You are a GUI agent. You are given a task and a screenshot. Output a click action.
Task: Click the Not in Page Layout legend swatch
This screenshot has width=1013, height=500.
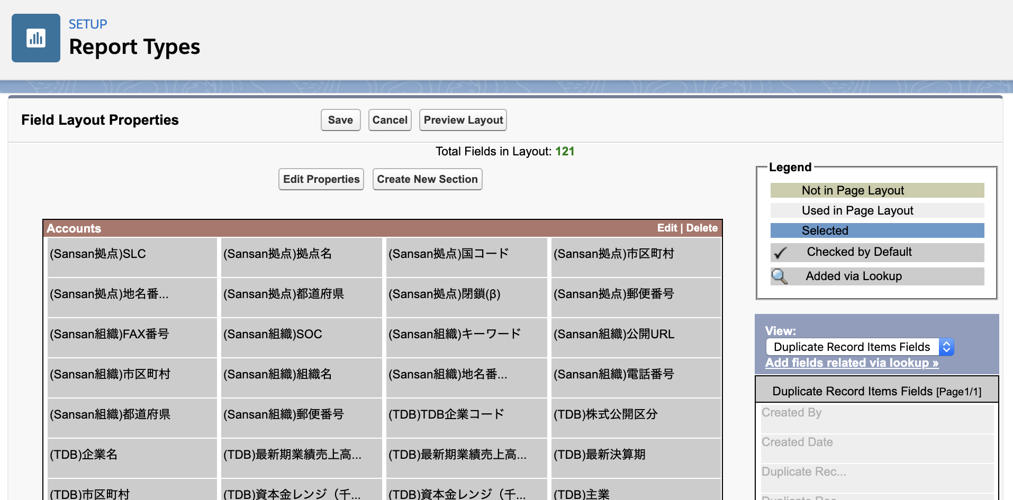[x=877, y=190]
